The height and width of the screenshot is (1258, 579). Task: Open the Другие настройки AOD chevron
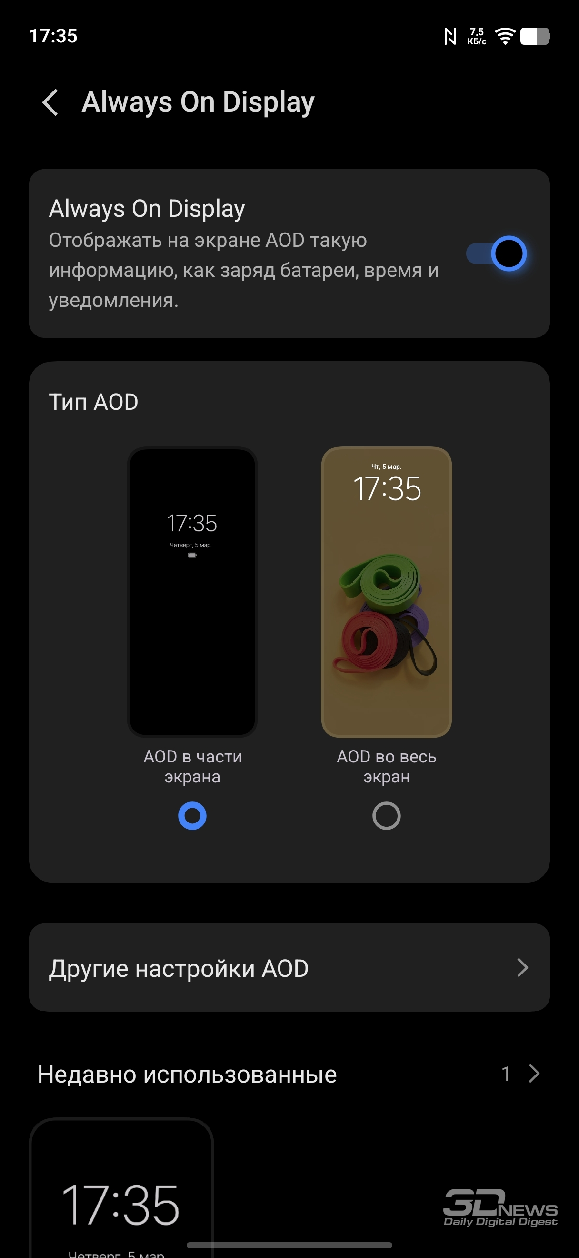pos(522,967)
